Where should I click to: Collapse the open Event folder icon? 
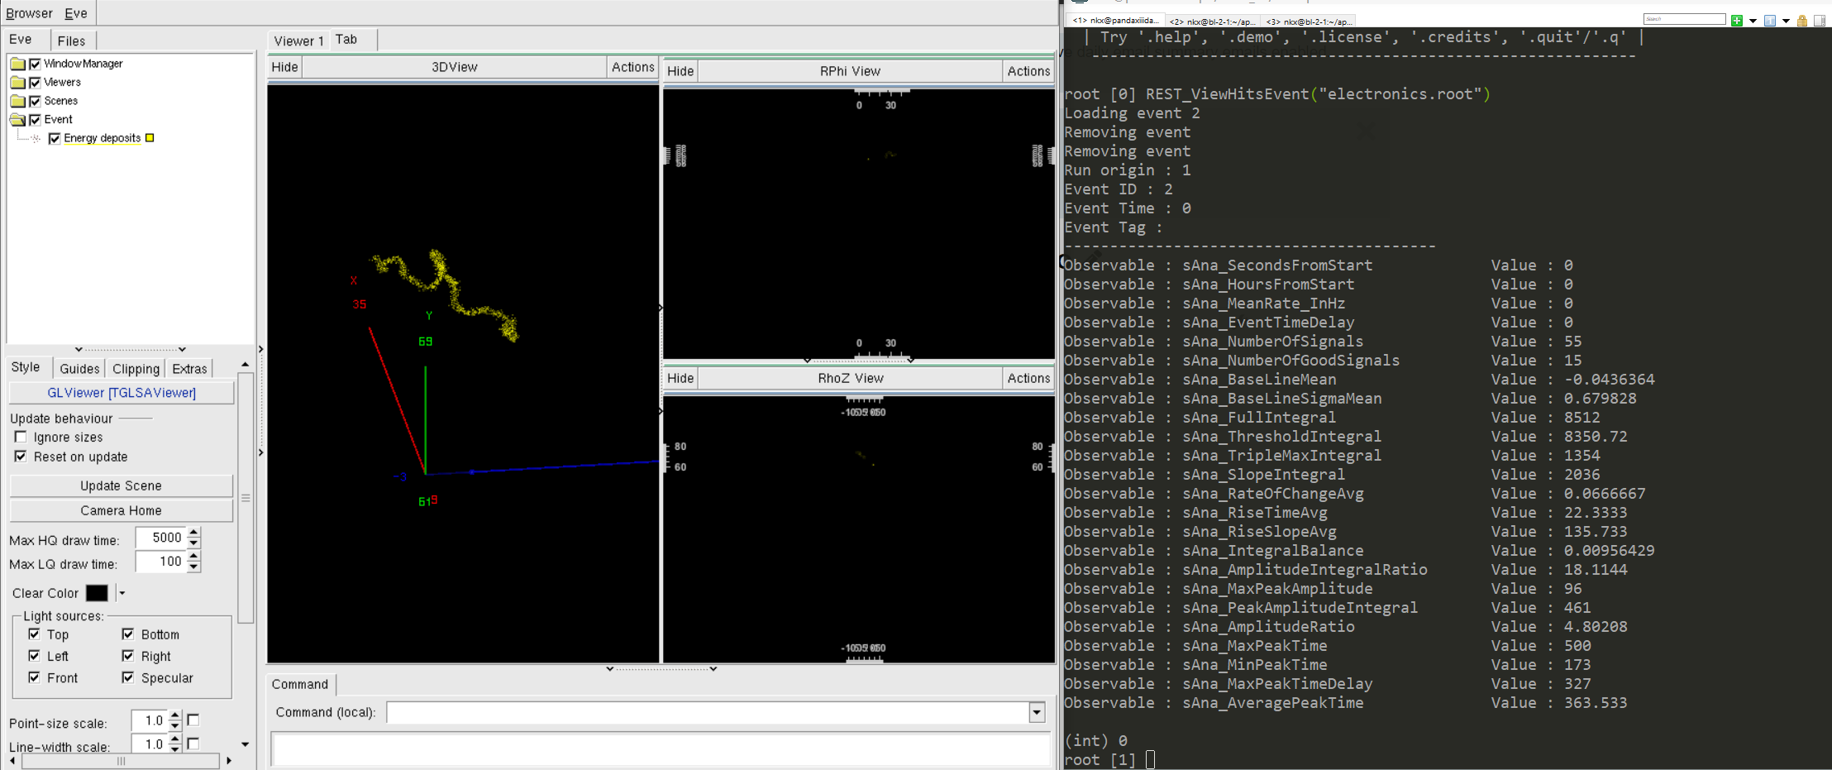point(17,119)
